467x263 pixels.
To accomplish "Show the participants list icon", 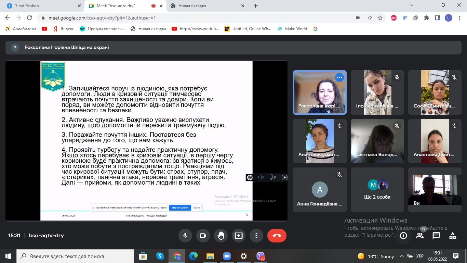I will [x=420, y=236].
